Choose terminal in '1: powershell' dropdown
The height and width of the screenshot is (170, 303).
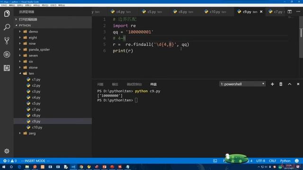pos(242,84)
